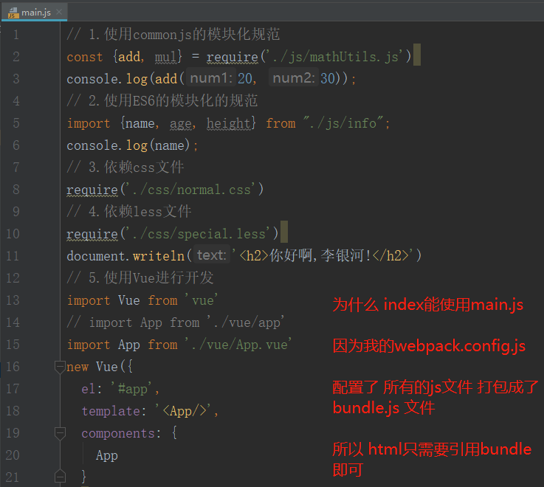Click the './css/normal.css' string
Image resolution: width=544 pixels, height=487 pixels.
point(191,190)
